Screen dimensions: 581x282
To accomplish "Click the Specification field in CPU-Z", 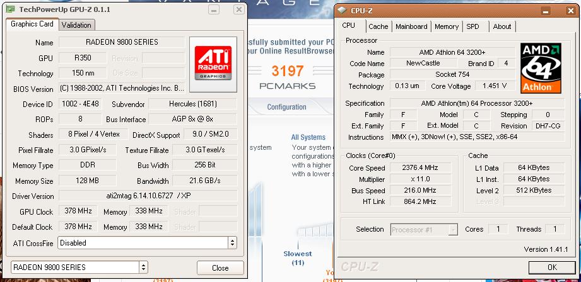I will [x=478, y=103].
